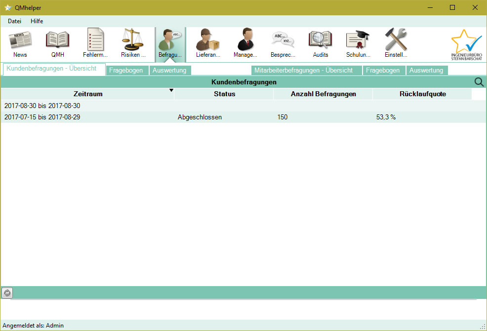Sort by Rücklaufquote column header
Viewport: 487px width, 331px height.
pos(422,94)
